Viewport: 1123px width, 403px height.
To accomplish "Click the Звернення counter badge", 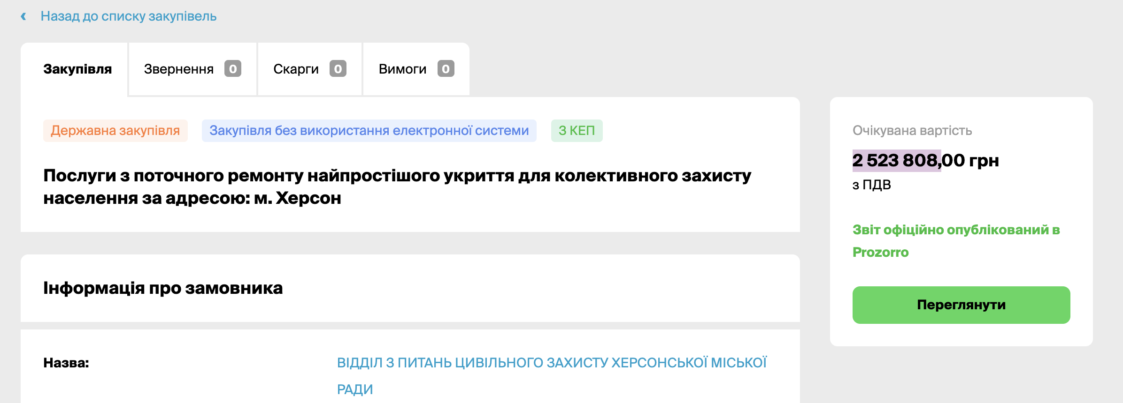I will (232, 69).
